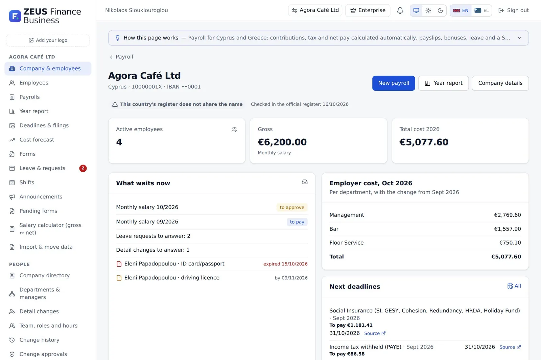
Task: Click the Total cost 2026 card
Action: (460, 141)
